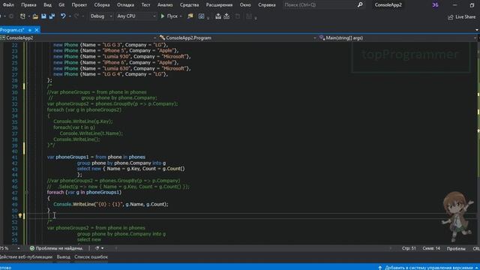
Task: Open the Правка menu
Action: click(28, 5)
